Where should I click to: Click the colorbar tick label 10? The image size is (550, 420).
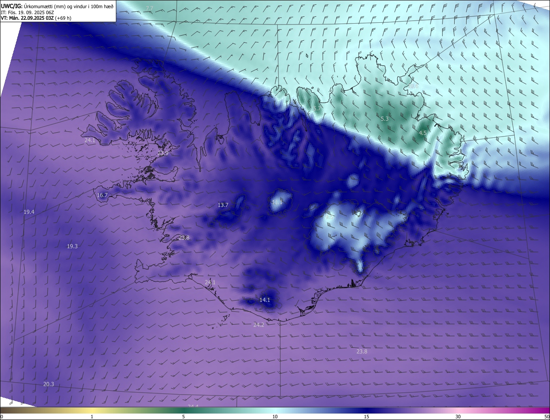click(x=275, y=417)
